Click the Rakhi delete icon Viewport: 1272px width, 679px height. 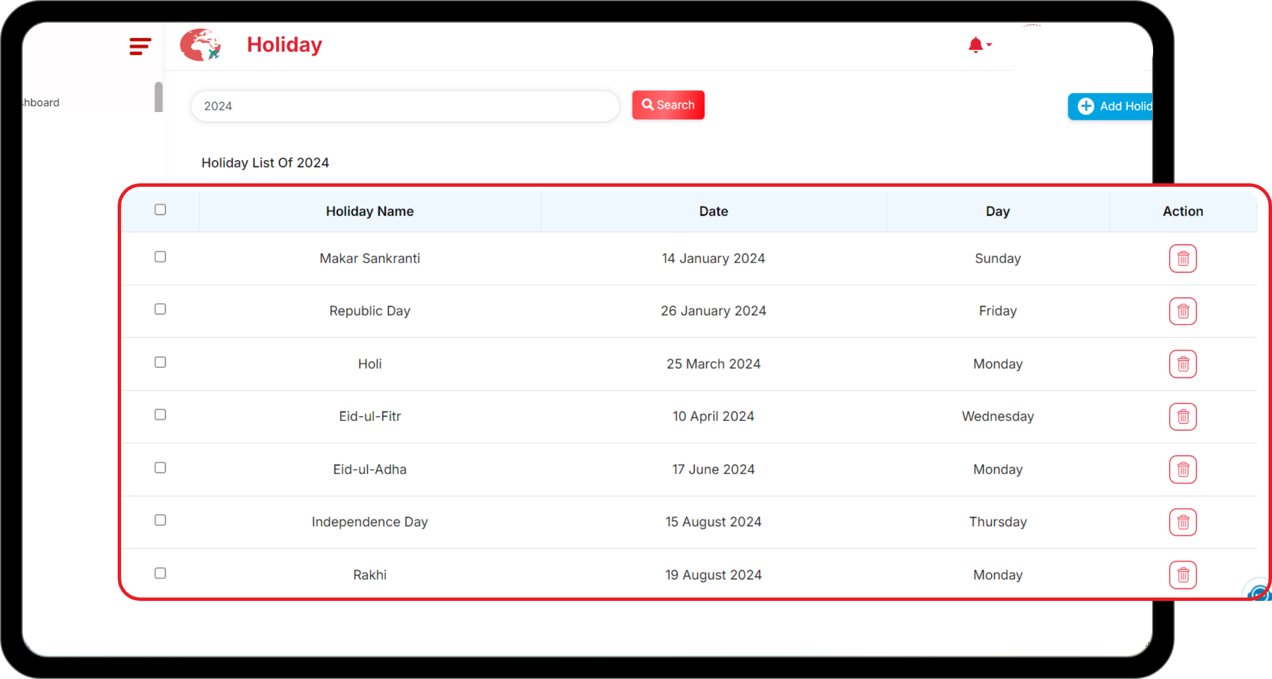[1183, 575]
